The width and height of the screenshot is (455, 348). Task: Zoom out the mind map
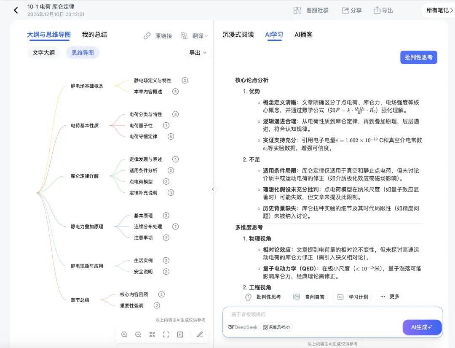139,335
